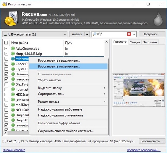Click the status dot of the avidemux row
The image size is (167, 153).
[13, 59]
